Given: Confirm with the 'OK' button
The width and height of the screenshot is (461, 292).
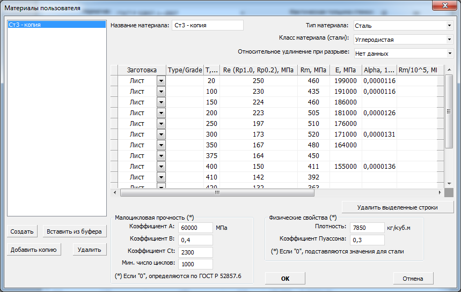Looking at the screenshot, I should point(285,279).
